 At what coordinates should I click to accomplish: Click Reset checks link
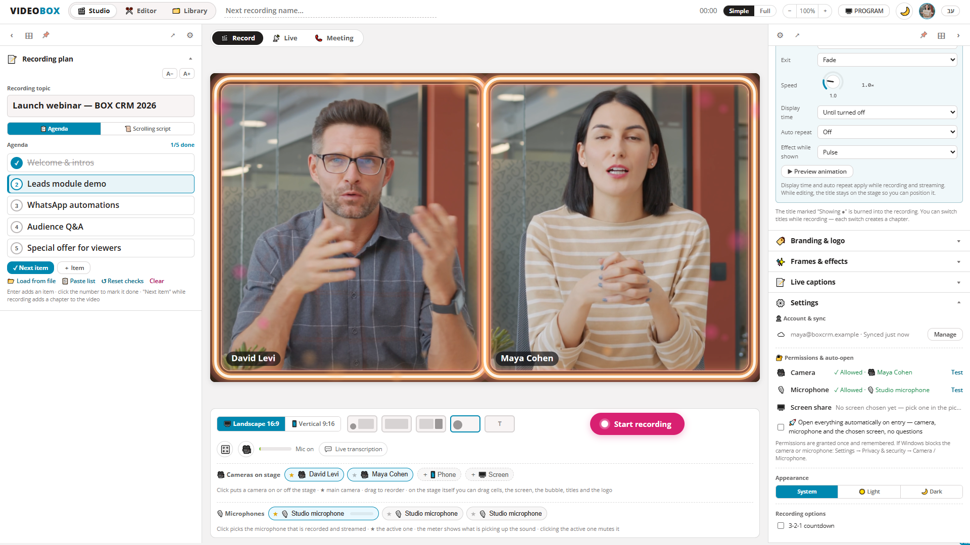click(x=122, y=281)
